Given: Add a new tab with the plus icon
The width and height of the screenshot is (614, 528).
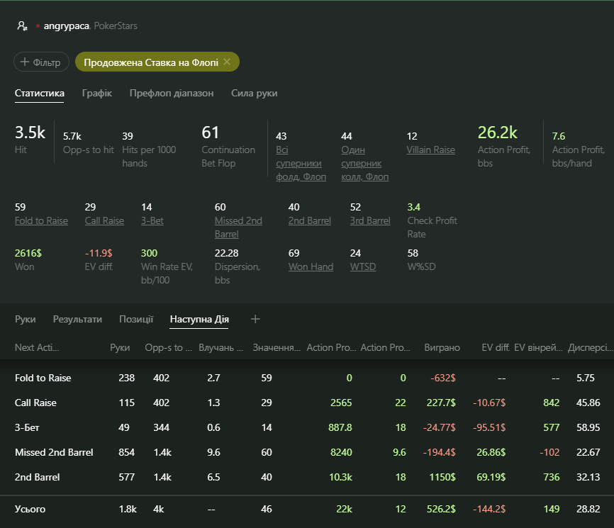Looking at the screenshot, I should tap(255, 319).
